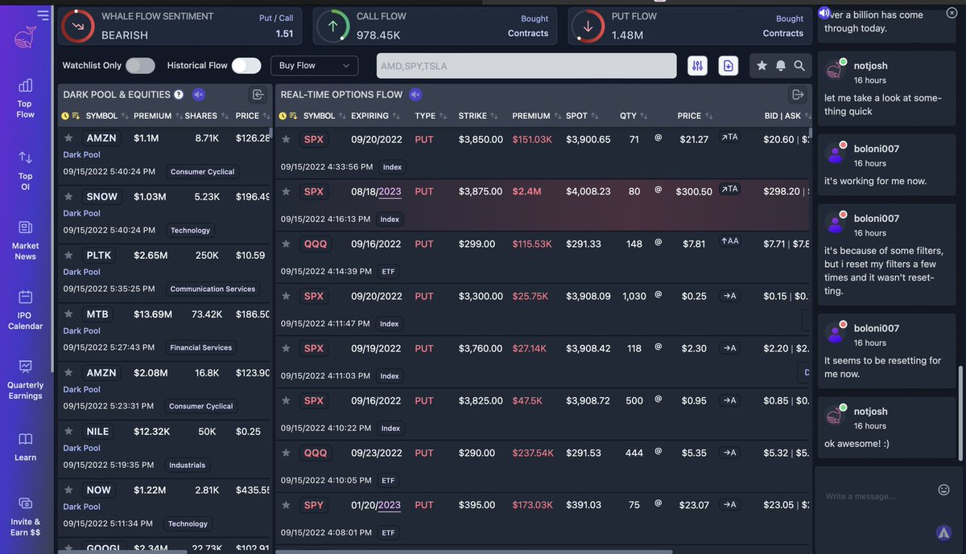The height and width of the screenshot is (554, 966).
Task: Open Dark Pool & Equities help icon
Action: (x=179, y=95)
